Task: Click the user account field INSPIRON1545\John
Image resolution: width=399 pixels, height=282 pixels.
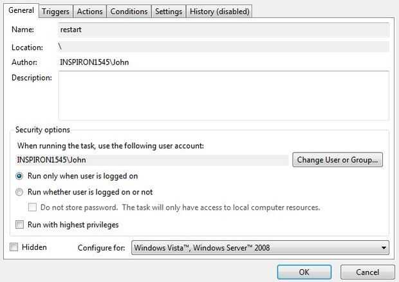Action: pos(152,160)
